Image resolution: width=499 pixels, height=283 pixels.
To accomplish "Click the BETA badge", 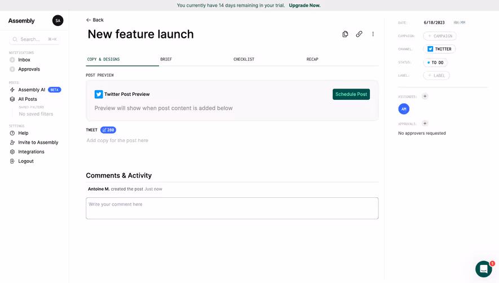I will point(55,90).
